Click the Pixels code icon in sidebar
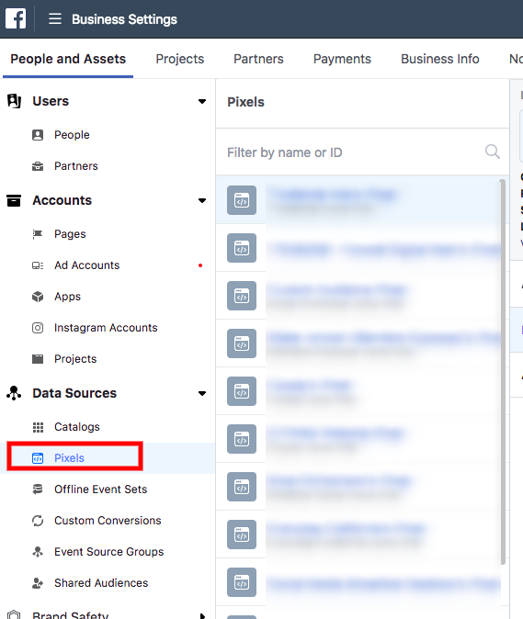This screenshot has width=523, height=619. [38, 458]
